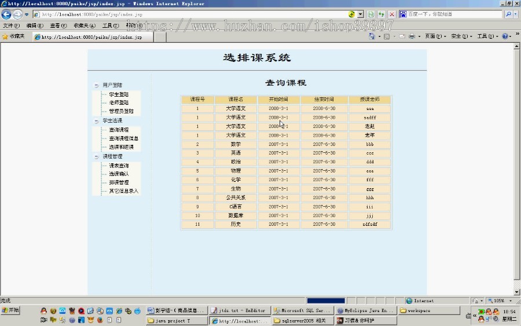The image size is (521, 326).
Task: Open the 查看 menu
Action: (x=58, y=25)
